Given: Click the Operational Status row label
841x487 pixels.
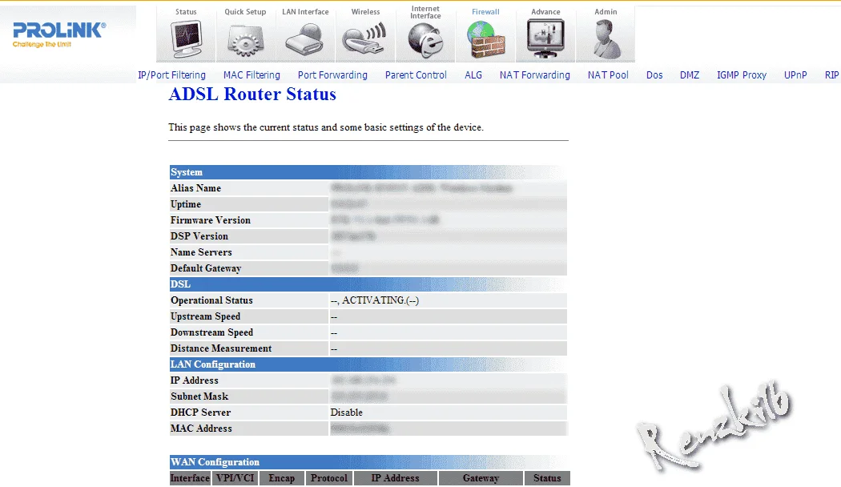Looking at the screenshot, I should tap(211, 300).
